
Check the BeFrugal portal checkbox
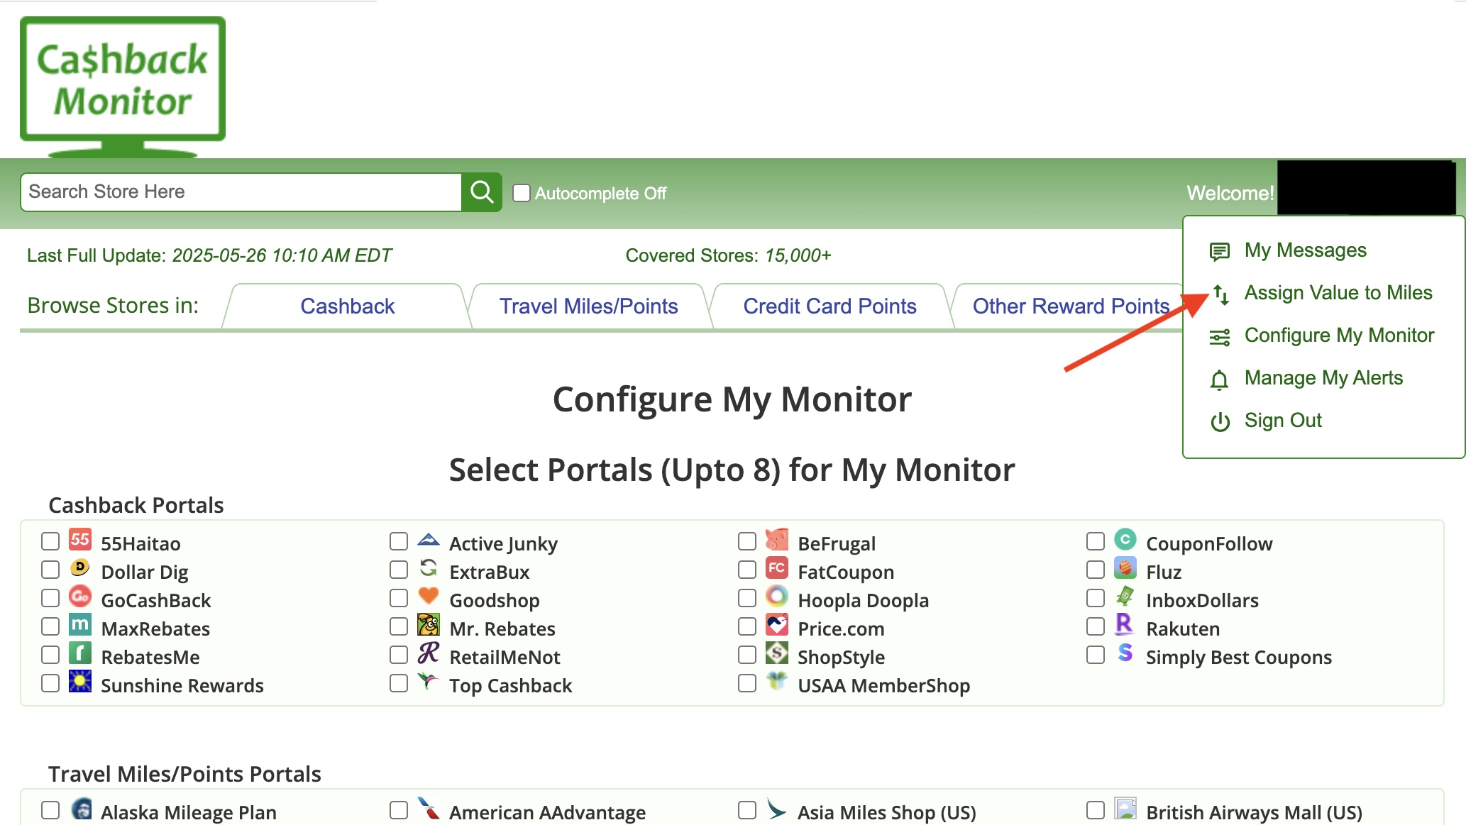pos(747,542)
